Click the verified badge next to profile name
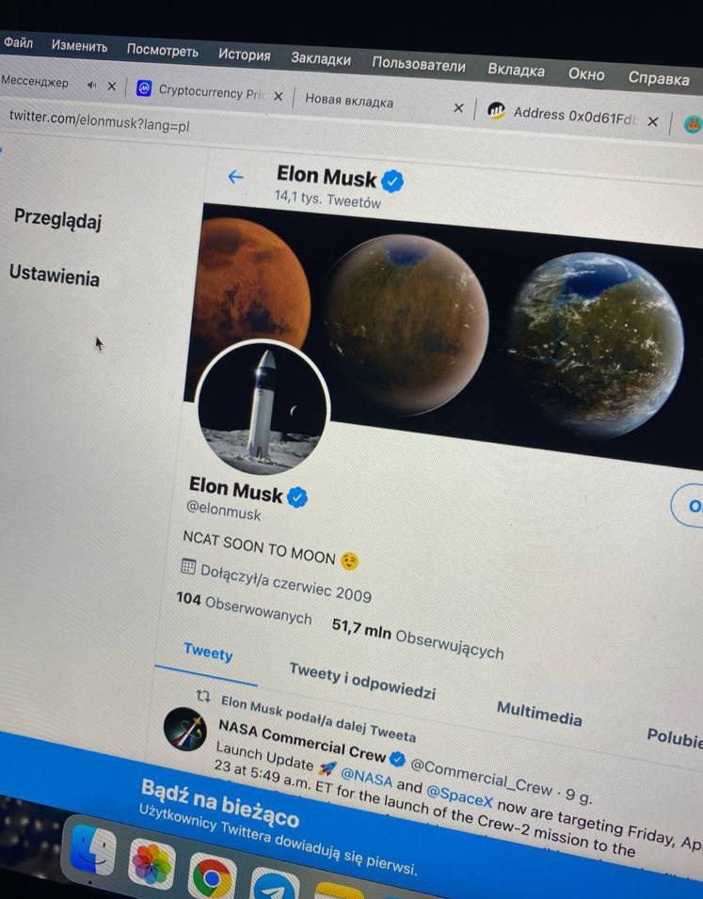 click(296, 497)
